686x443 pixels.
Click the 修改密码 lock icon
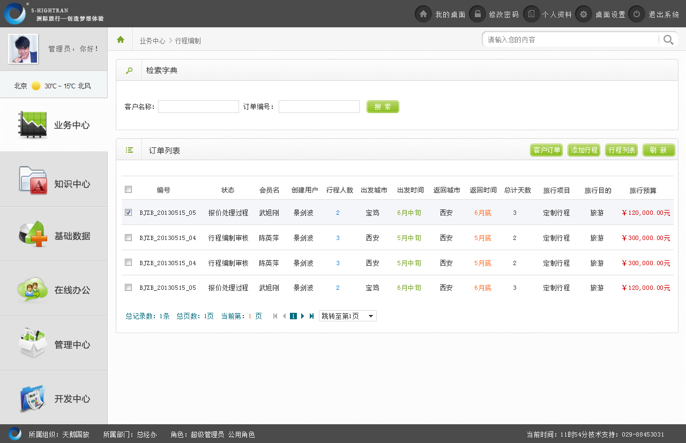[x=477, y=14]
